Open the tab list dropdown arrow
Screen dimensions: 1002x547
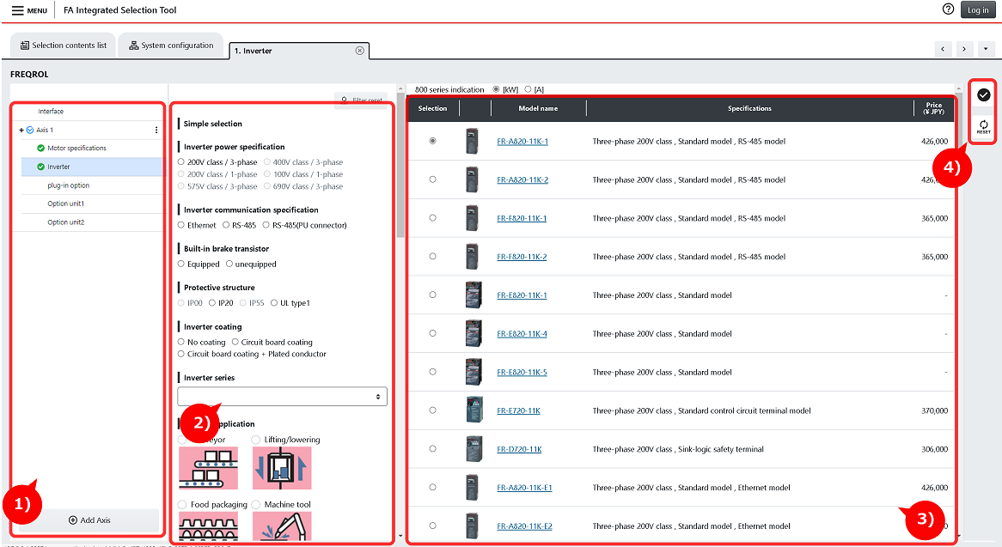click(986, 48)
